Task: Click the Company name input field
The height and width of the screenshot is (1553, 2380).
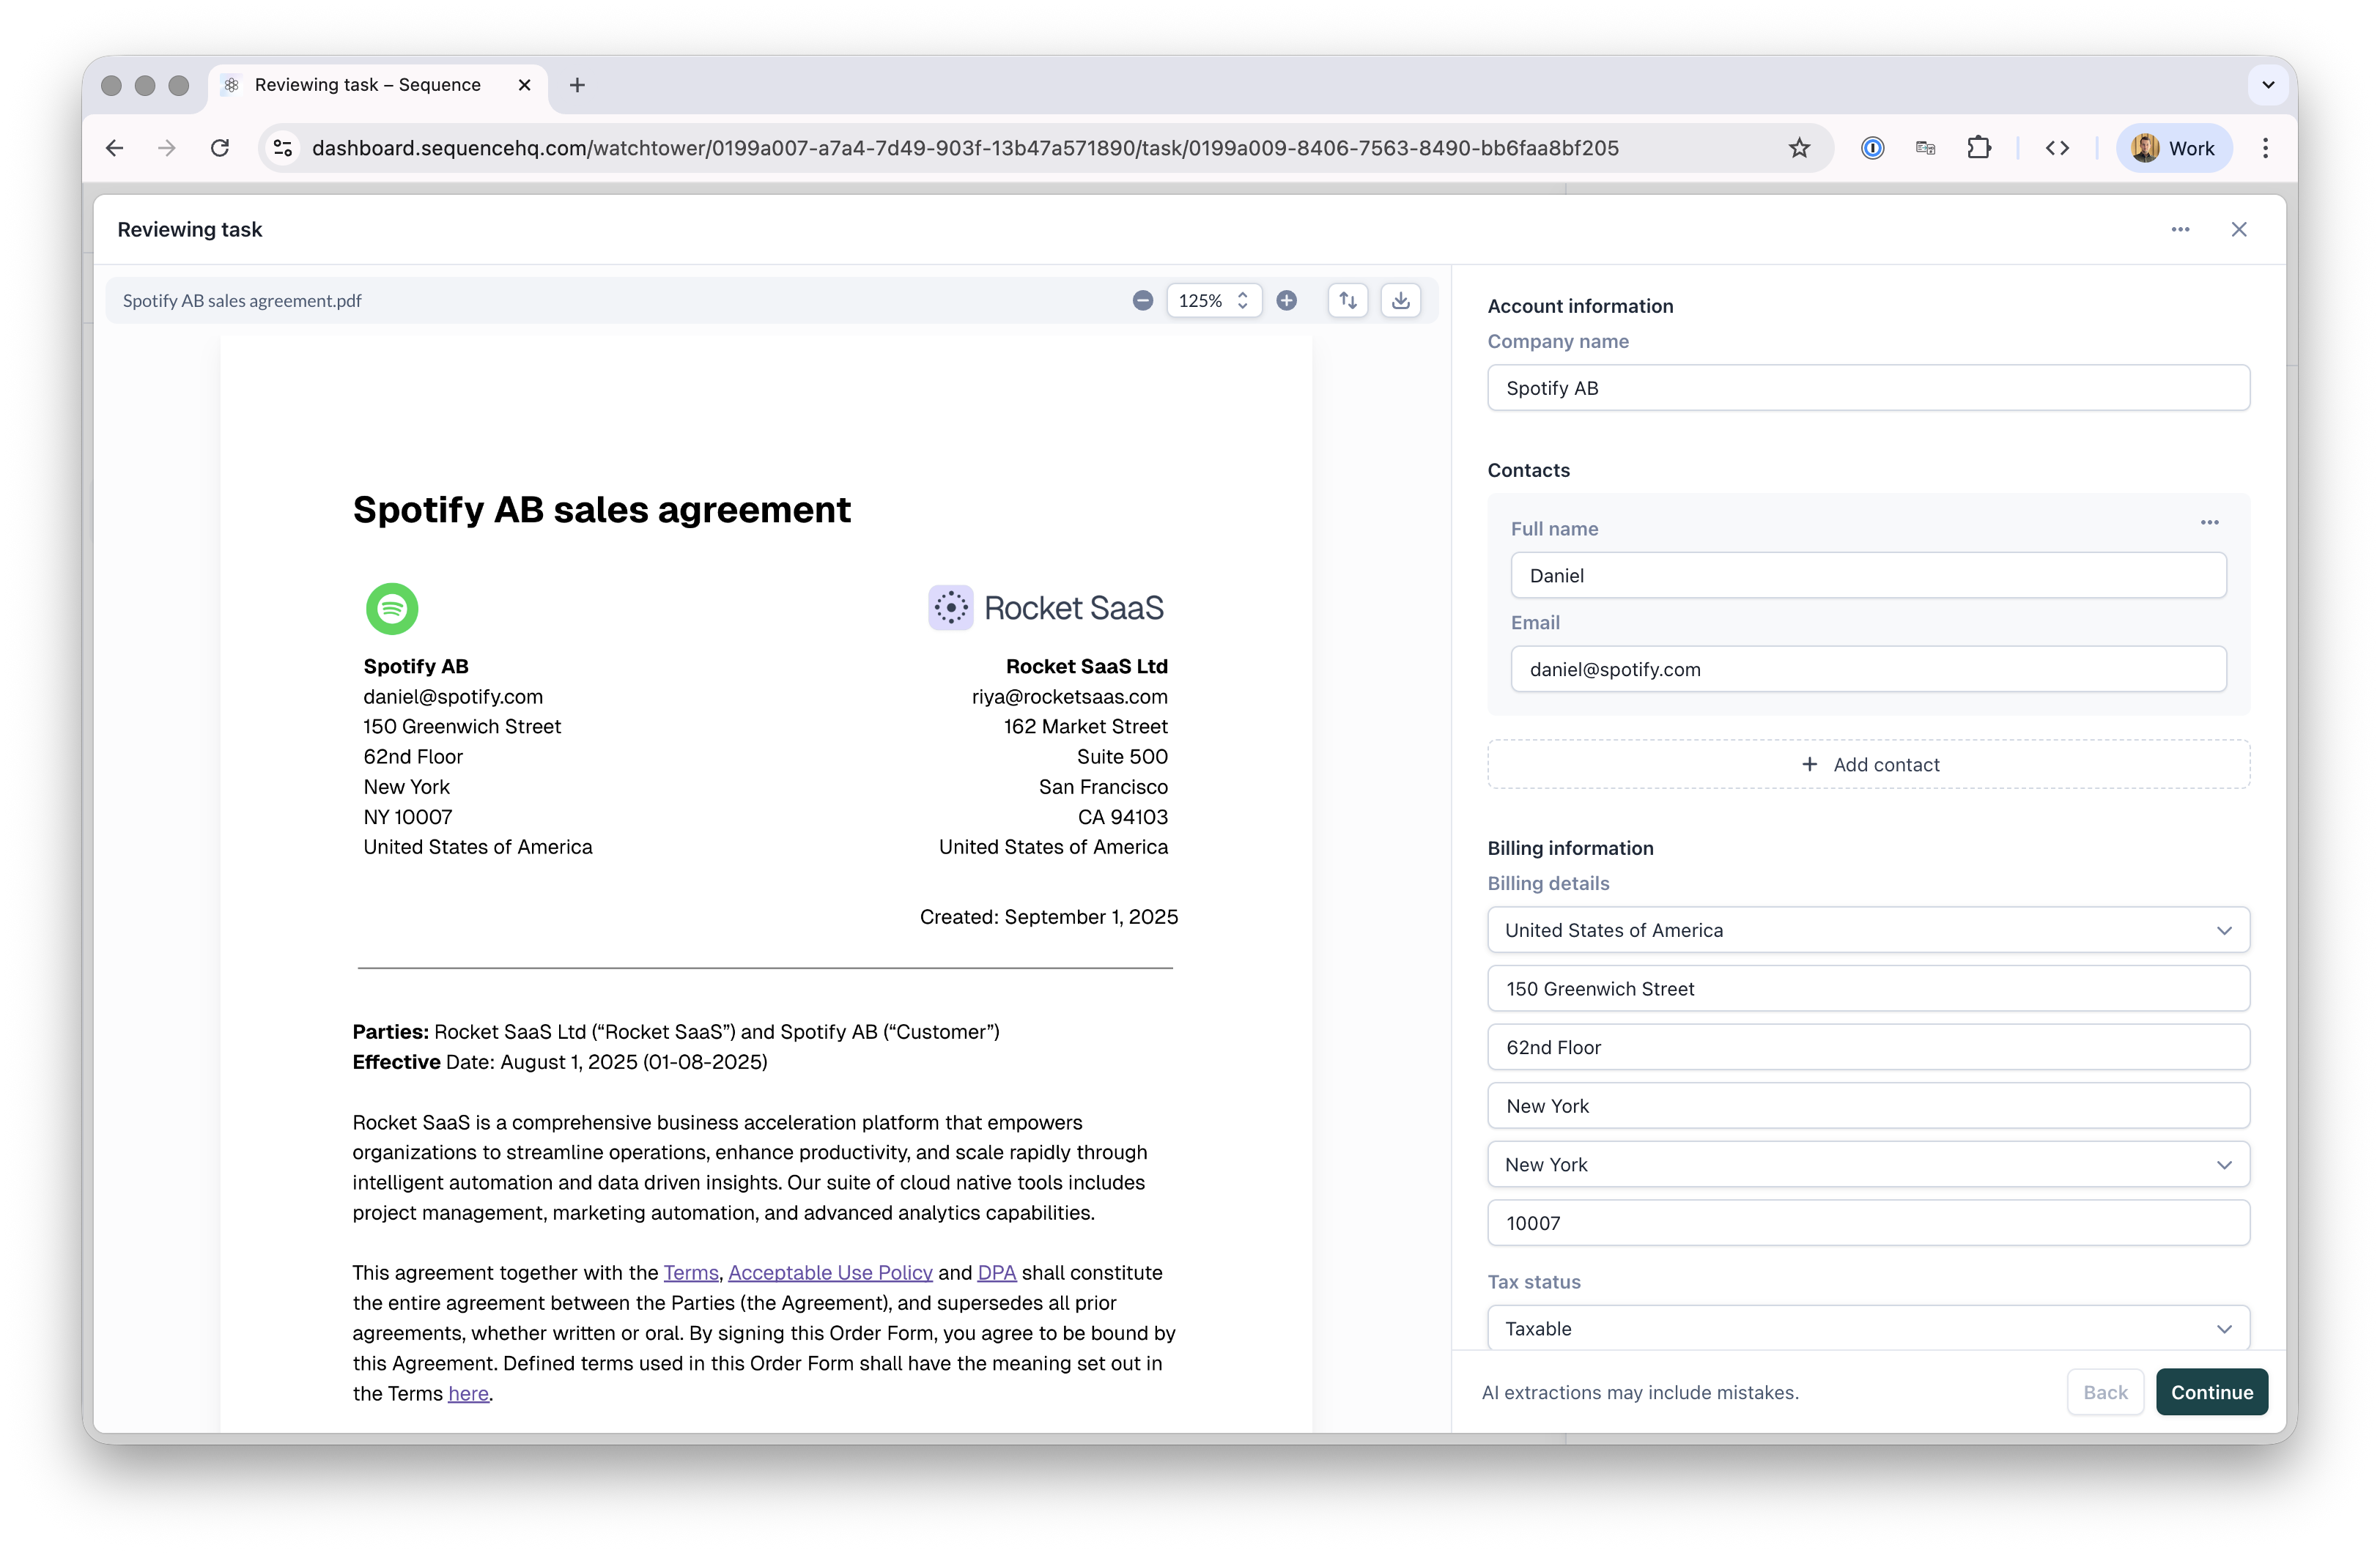Action: click(x=1867, y=388)
